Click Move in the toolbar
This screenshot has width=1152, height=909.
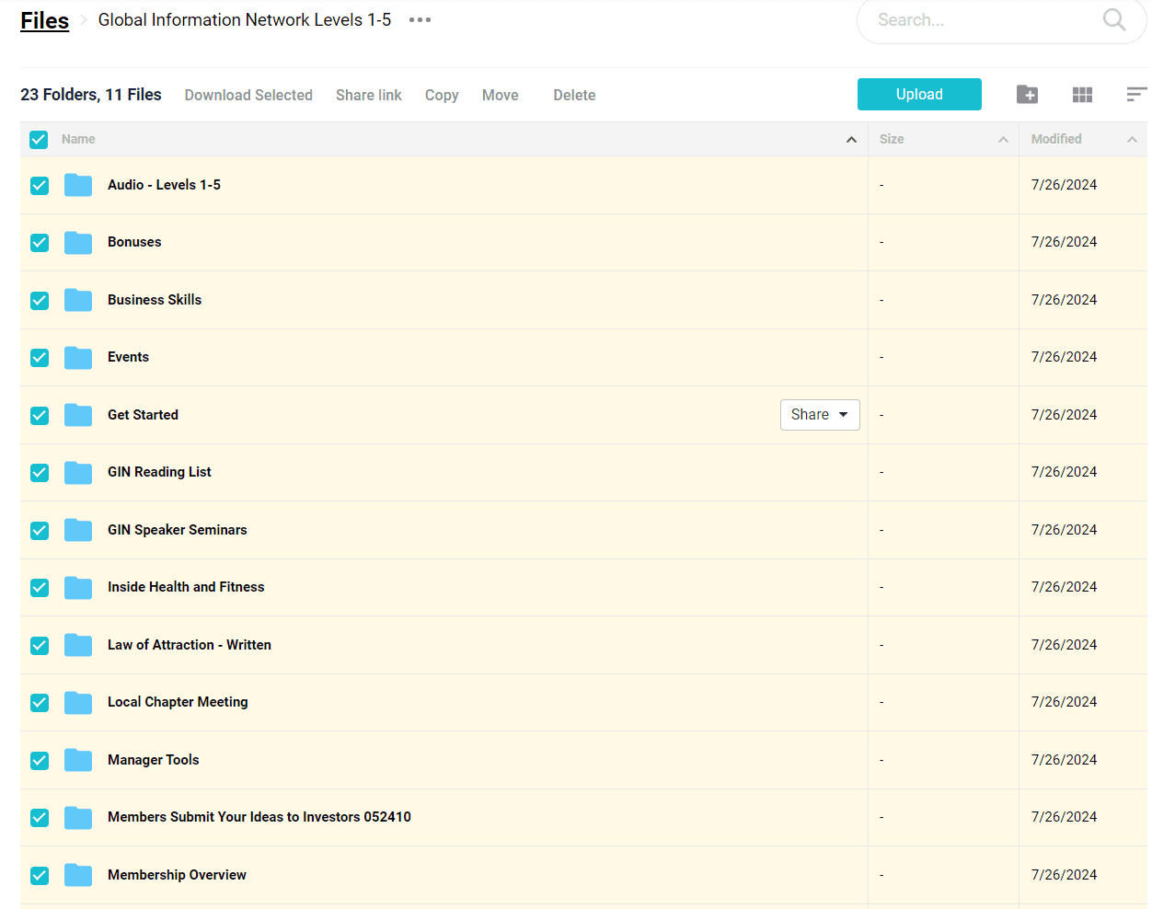coord(501,95)
